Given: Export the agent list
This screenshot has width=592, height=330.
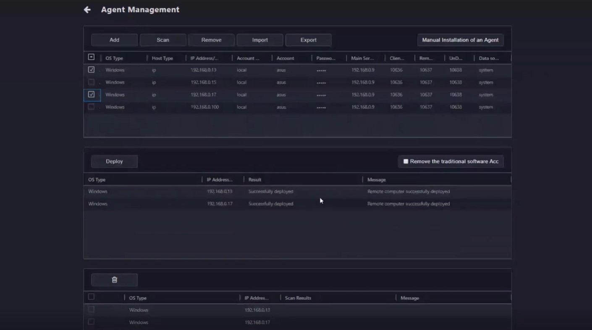Looking at the screenshot, I should [308, 40].
